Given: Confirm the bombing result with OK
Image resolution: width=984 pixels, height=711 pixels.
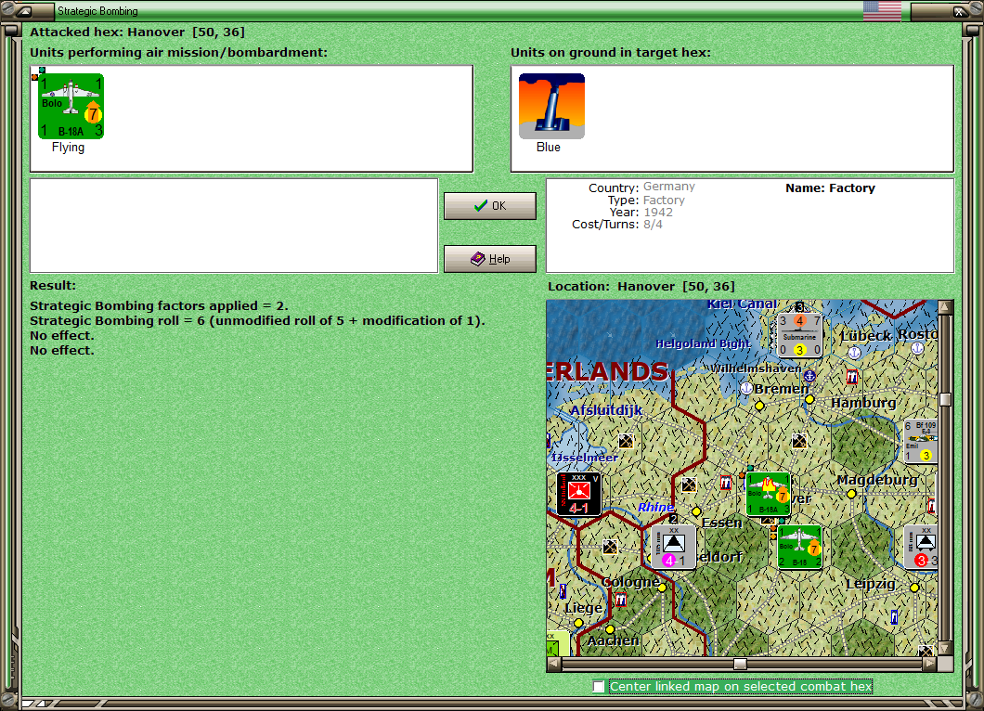Looking at the screenshot, I should (489, 205).
